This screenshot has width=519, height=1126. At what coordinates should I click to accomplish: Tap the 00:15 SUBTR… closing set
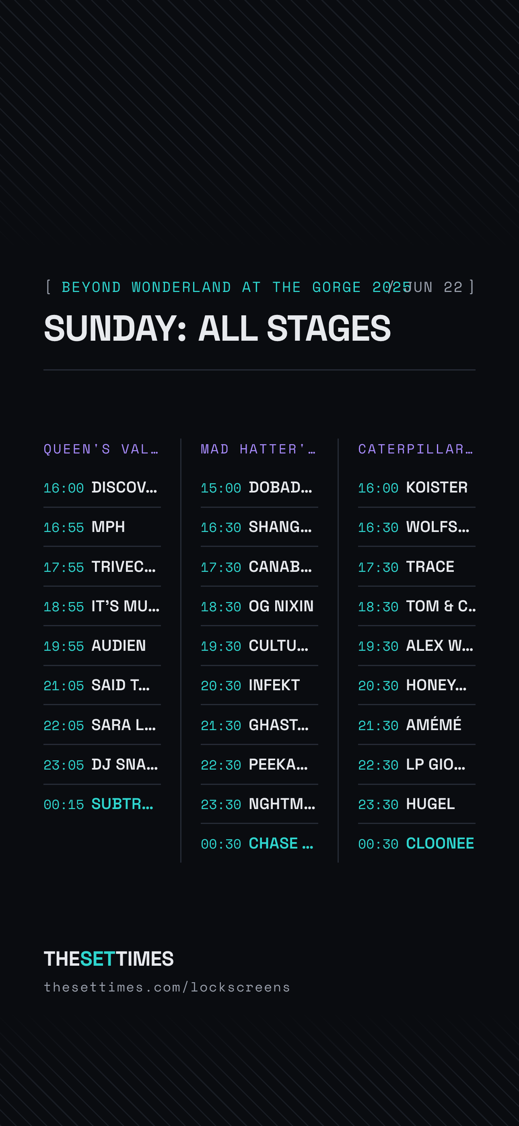(x=102, y=804)
